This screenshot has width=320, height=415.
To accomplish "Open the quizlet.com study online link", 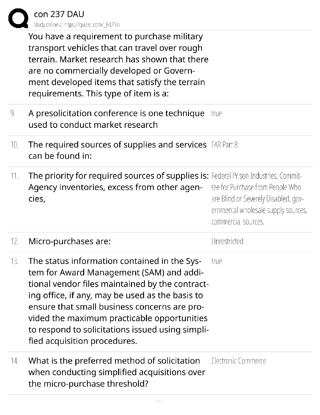I will click(x=77, y=25).
